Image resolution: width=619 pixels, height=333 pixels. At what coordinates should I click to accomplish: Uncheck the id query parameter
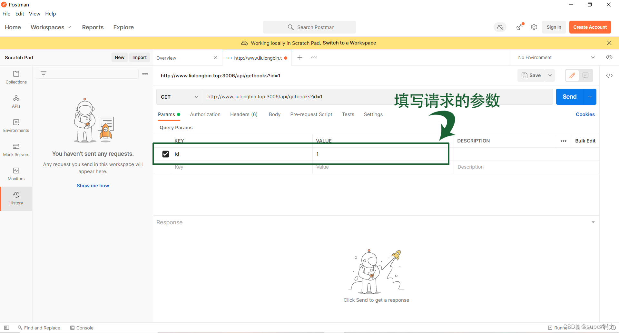(x=166, y=154)
